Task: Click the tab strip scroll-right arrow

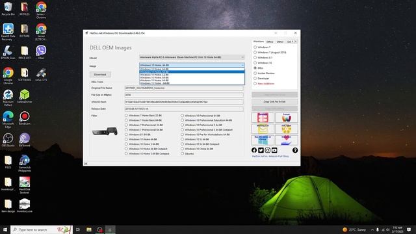Action: pos(296,42)
